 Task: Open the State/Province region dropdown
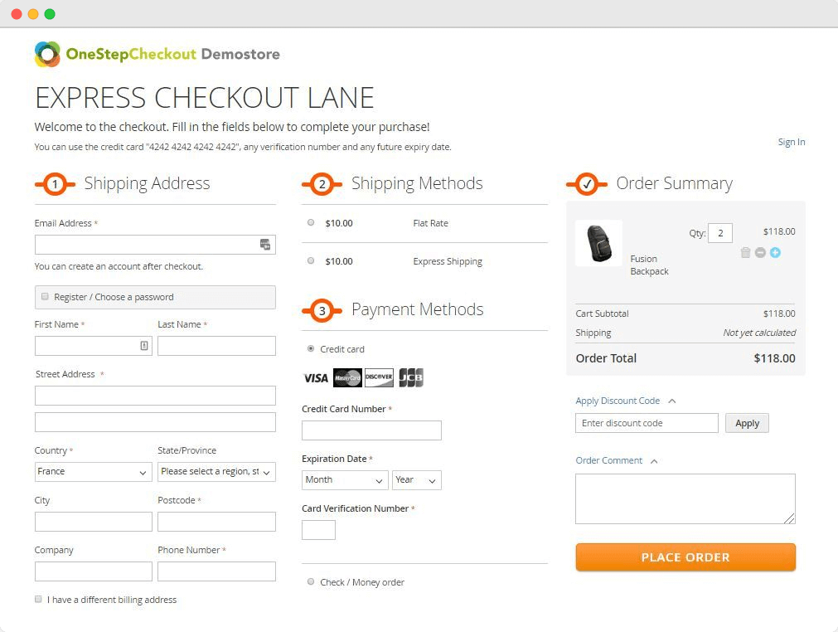click(x=216, y=472)
